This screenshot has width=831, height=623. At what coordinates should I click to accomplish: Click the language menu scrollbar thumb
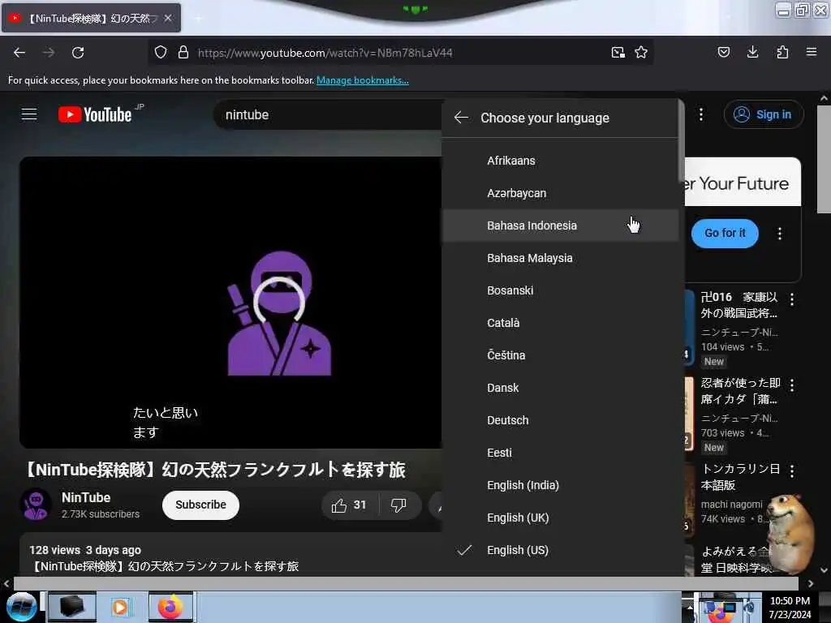pos(681,140)
